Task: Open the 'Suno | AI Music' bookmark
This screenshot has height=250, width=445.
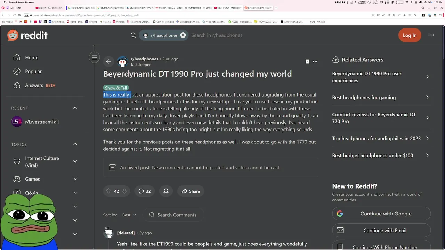Action: tap(317, 22)
